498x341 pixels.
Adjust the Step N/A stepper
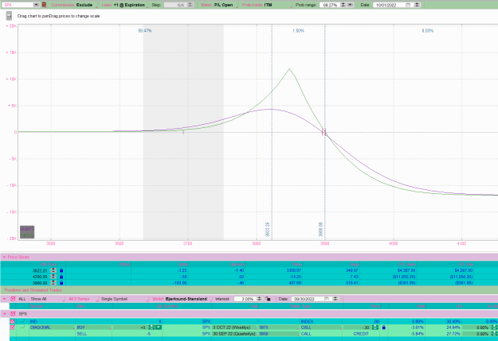[x=190, y=5]
